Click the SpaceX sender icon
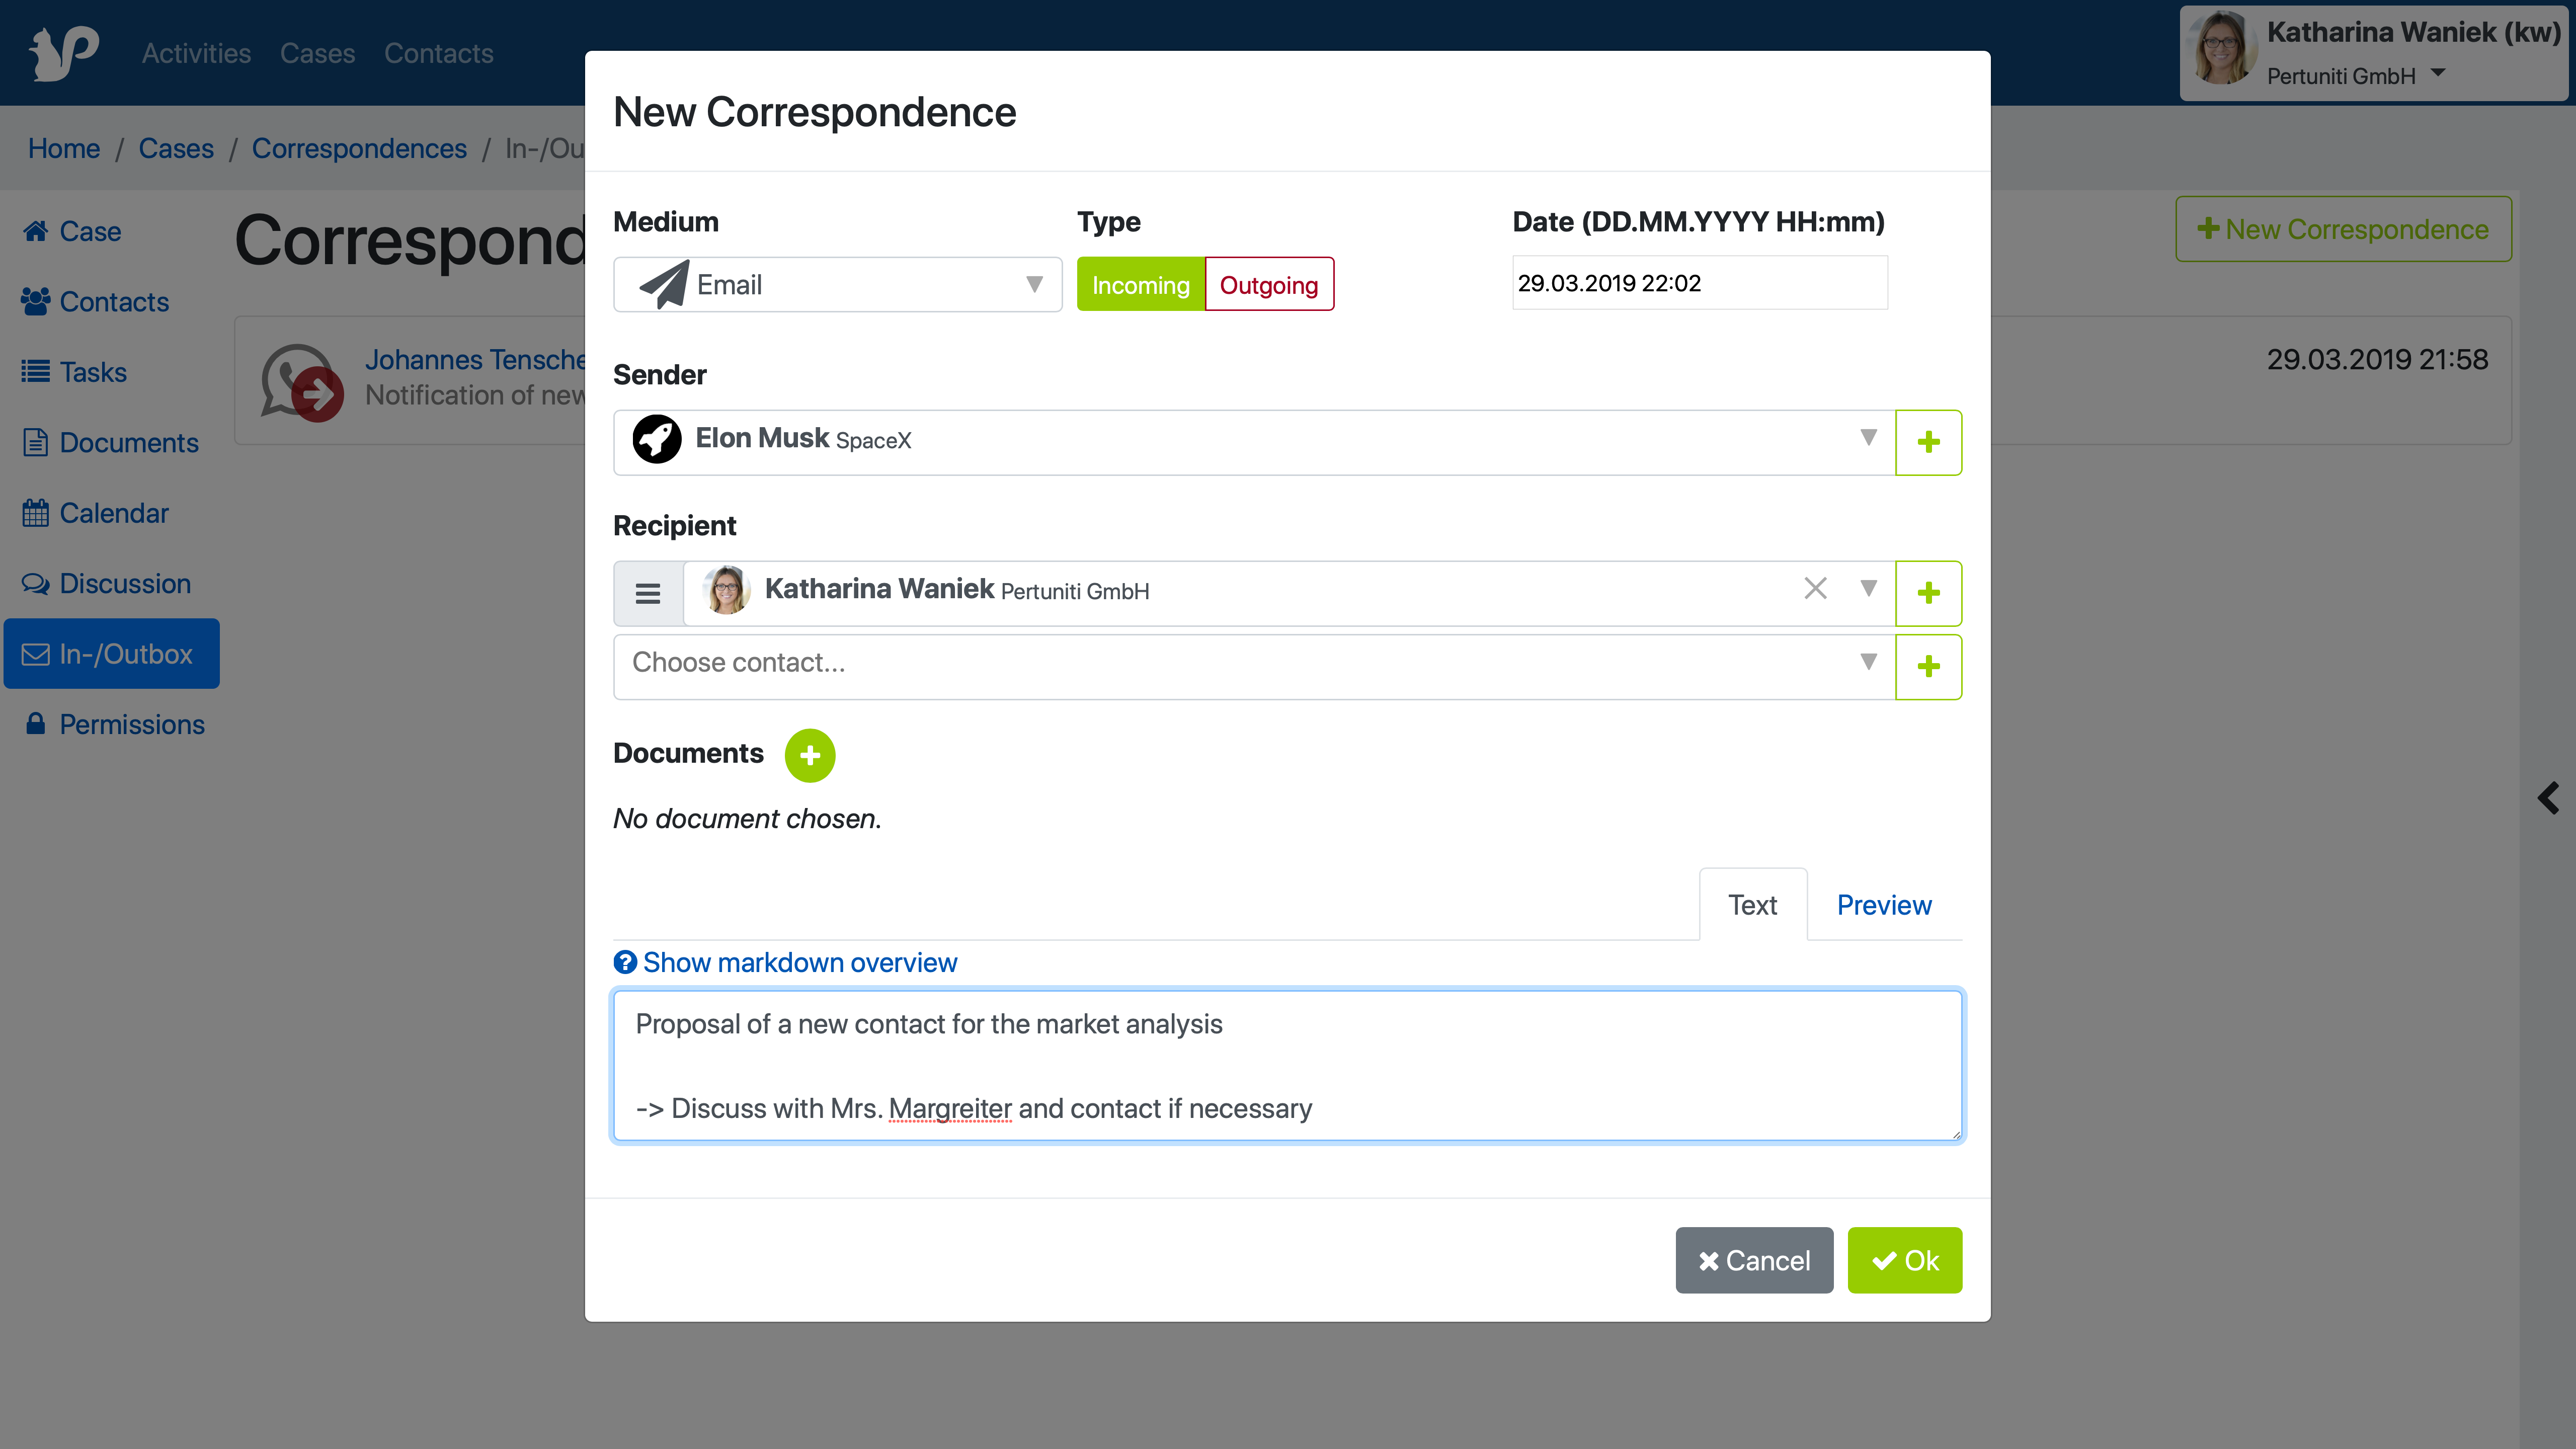Screen dimensions: 2576x1449 [657, 439]
